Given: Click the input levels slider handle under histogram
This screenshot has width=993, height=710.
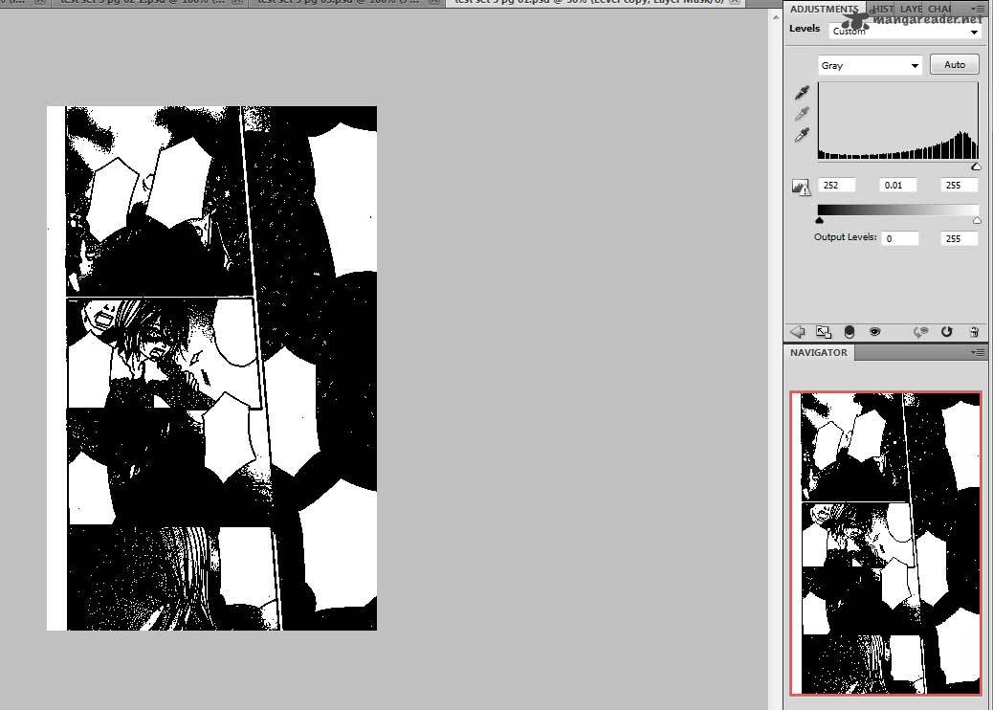Looking at the screenshot, I should [976, 166].
